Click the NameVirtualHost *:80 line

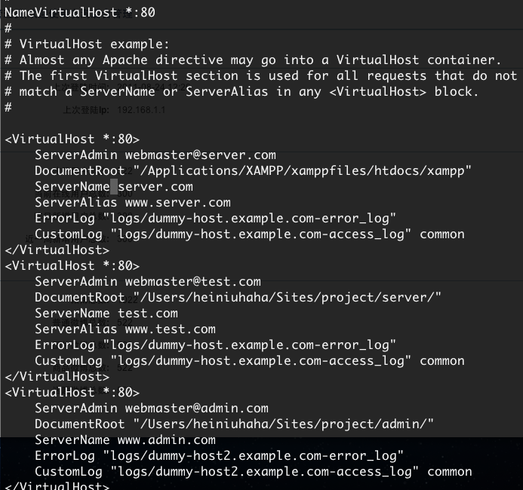click(x=80, y=12)
